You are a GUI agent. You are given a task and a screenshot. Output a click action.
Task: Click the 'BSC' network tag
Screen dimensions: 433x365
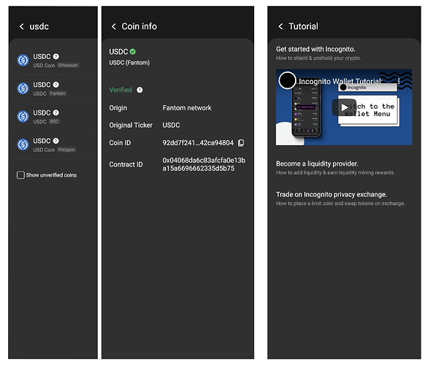click(54, 121)
